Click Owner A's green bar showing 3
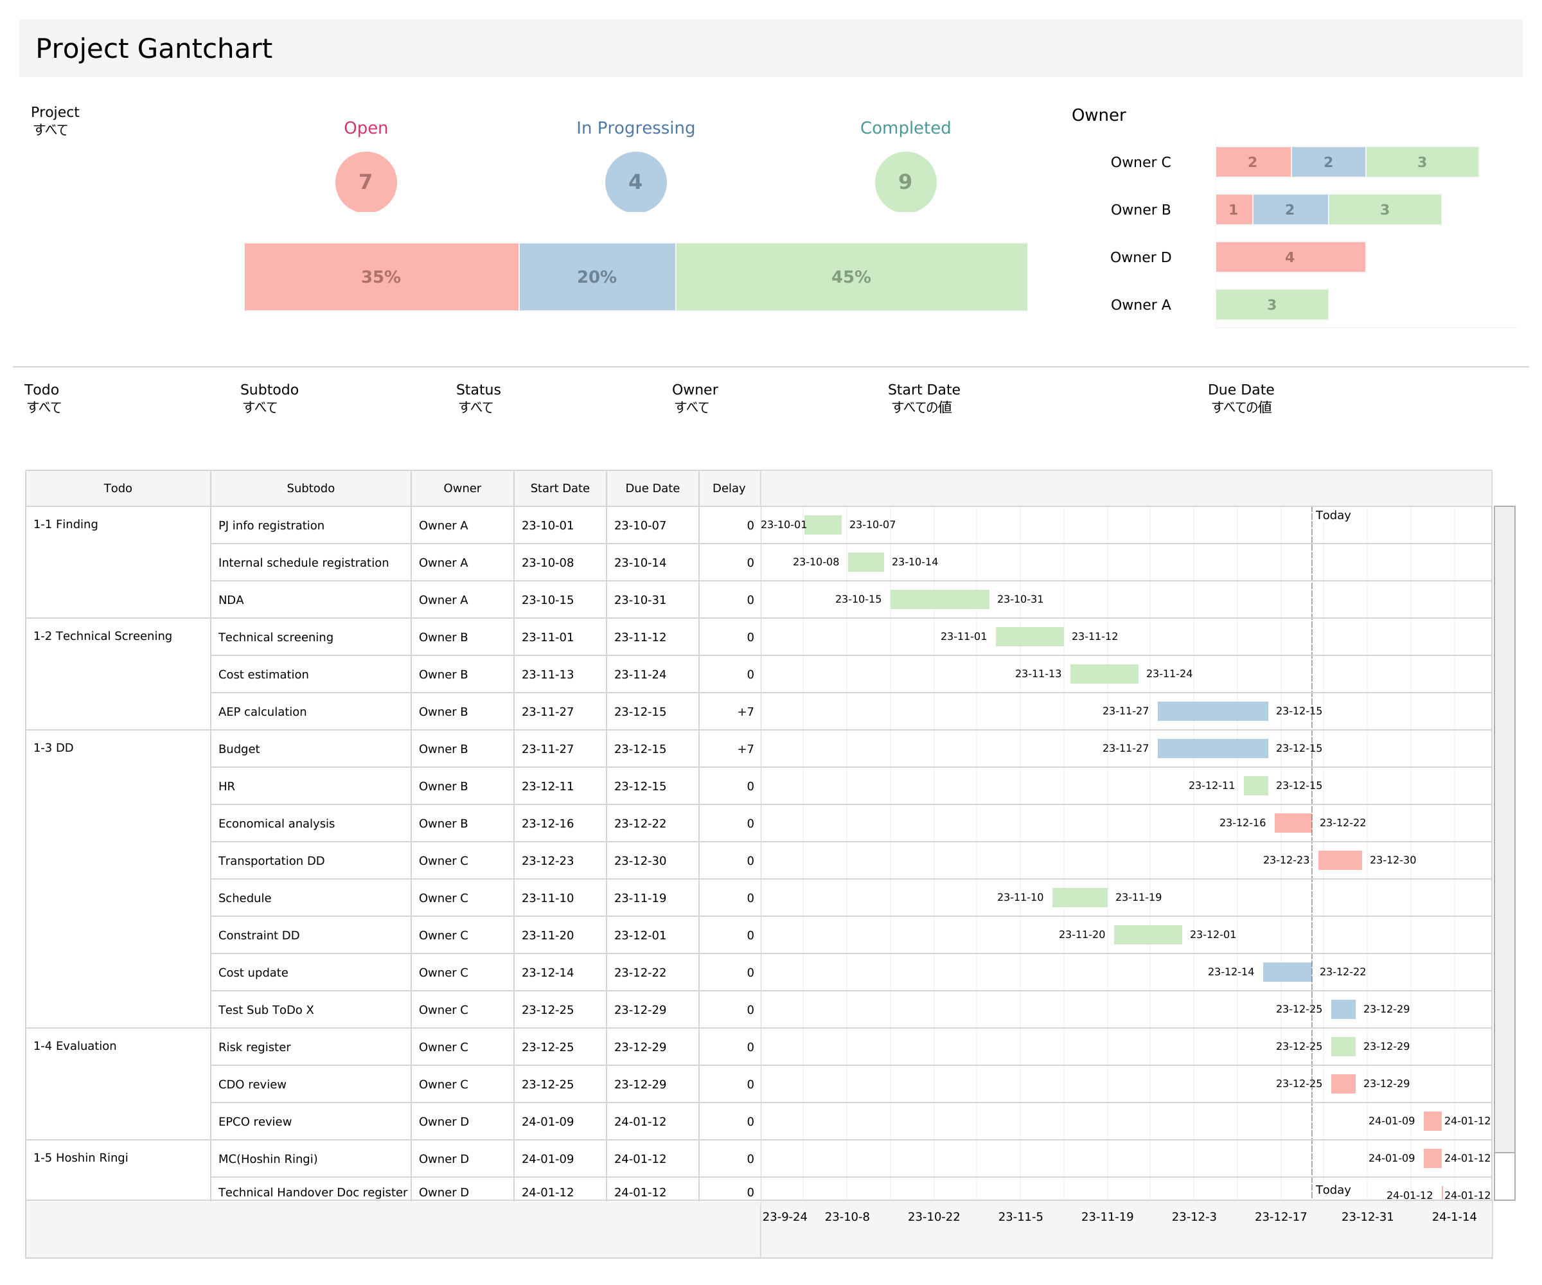The image size is (1542, 1285). [1271, 305]
